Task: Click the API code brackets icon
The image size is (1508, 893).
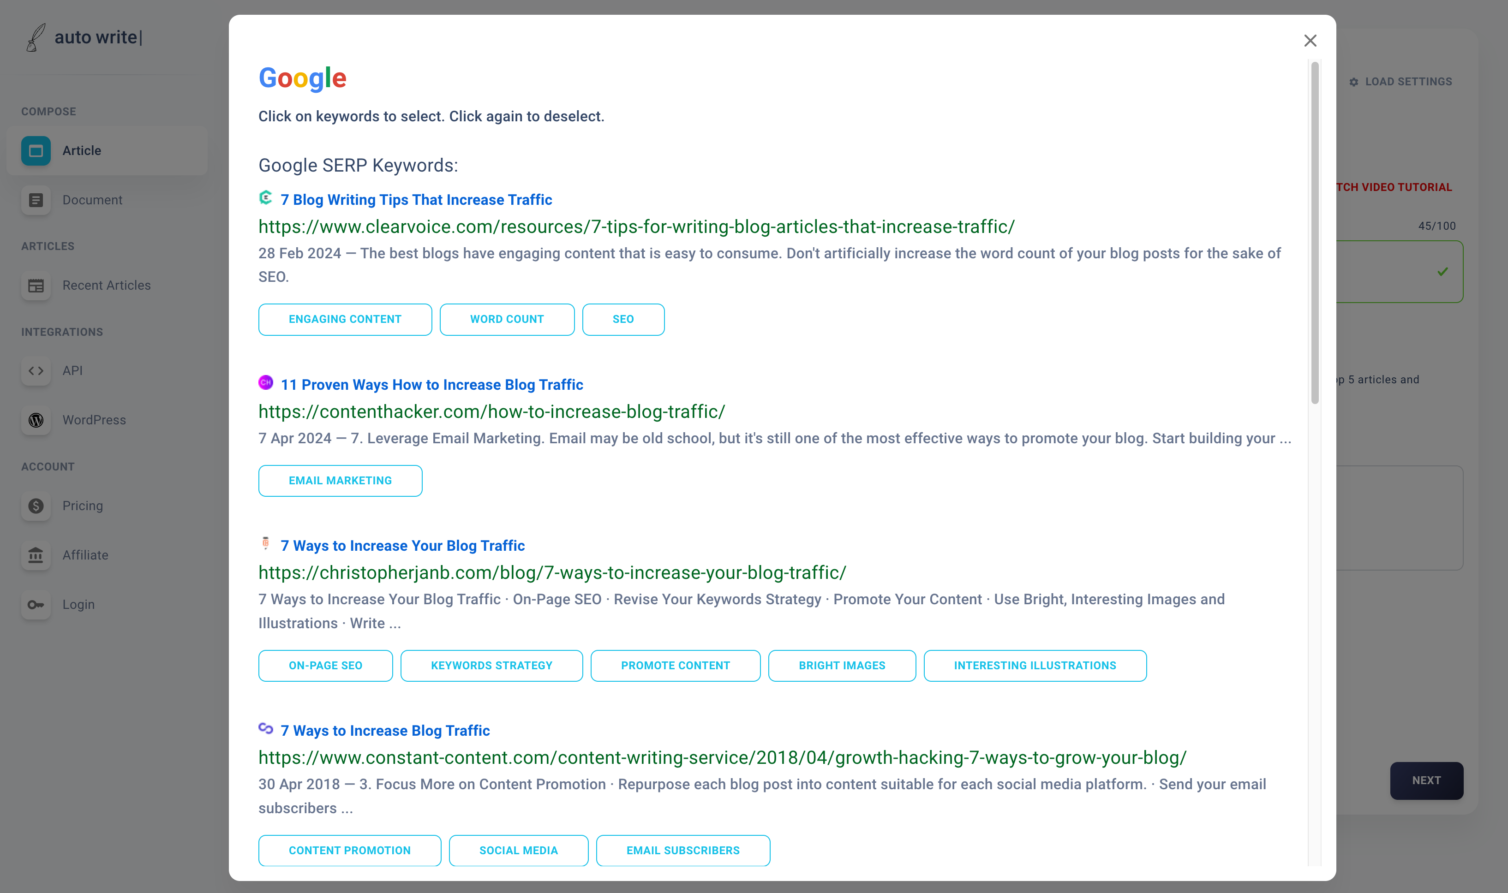Action: click(36, 371)
